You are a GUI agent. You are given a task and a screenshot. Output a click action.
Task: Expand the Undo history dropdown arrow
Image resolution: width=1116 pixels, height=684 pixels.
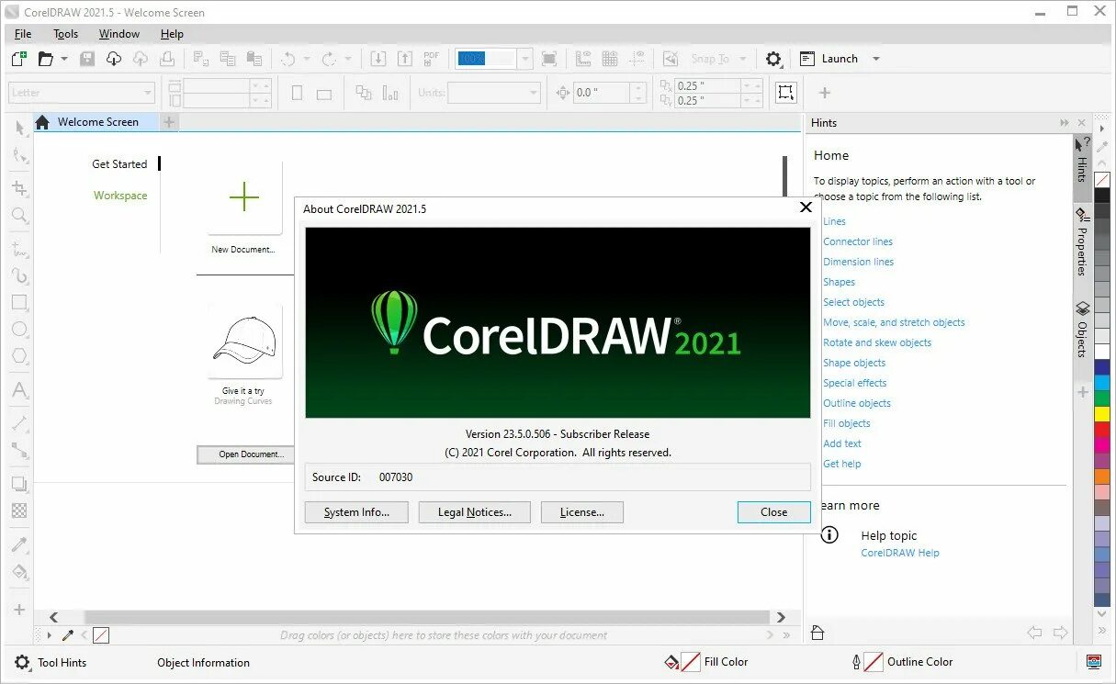click(x=308, y=59)
